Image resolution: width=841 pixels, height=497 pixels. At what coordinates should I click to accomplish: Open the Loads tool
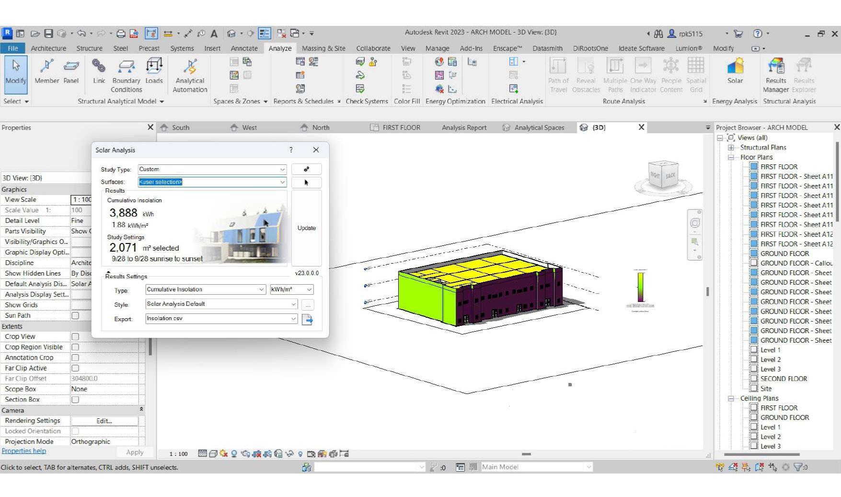154,72
